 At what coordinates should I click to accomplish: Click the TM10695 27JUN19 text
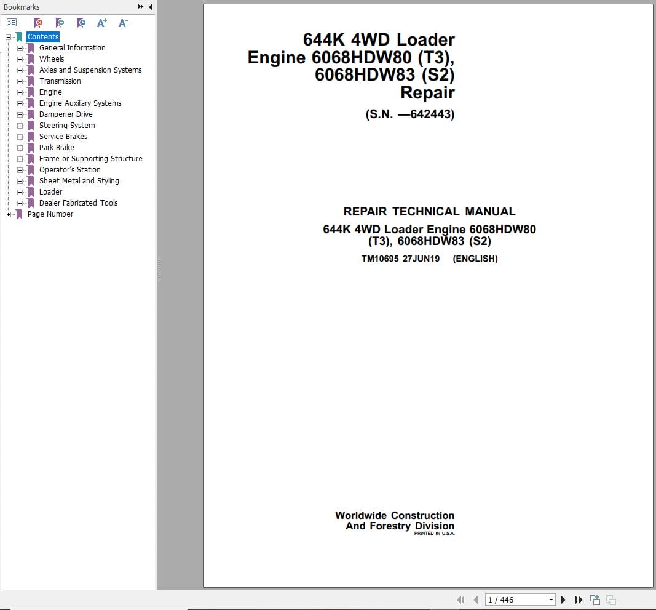(400, 259)
